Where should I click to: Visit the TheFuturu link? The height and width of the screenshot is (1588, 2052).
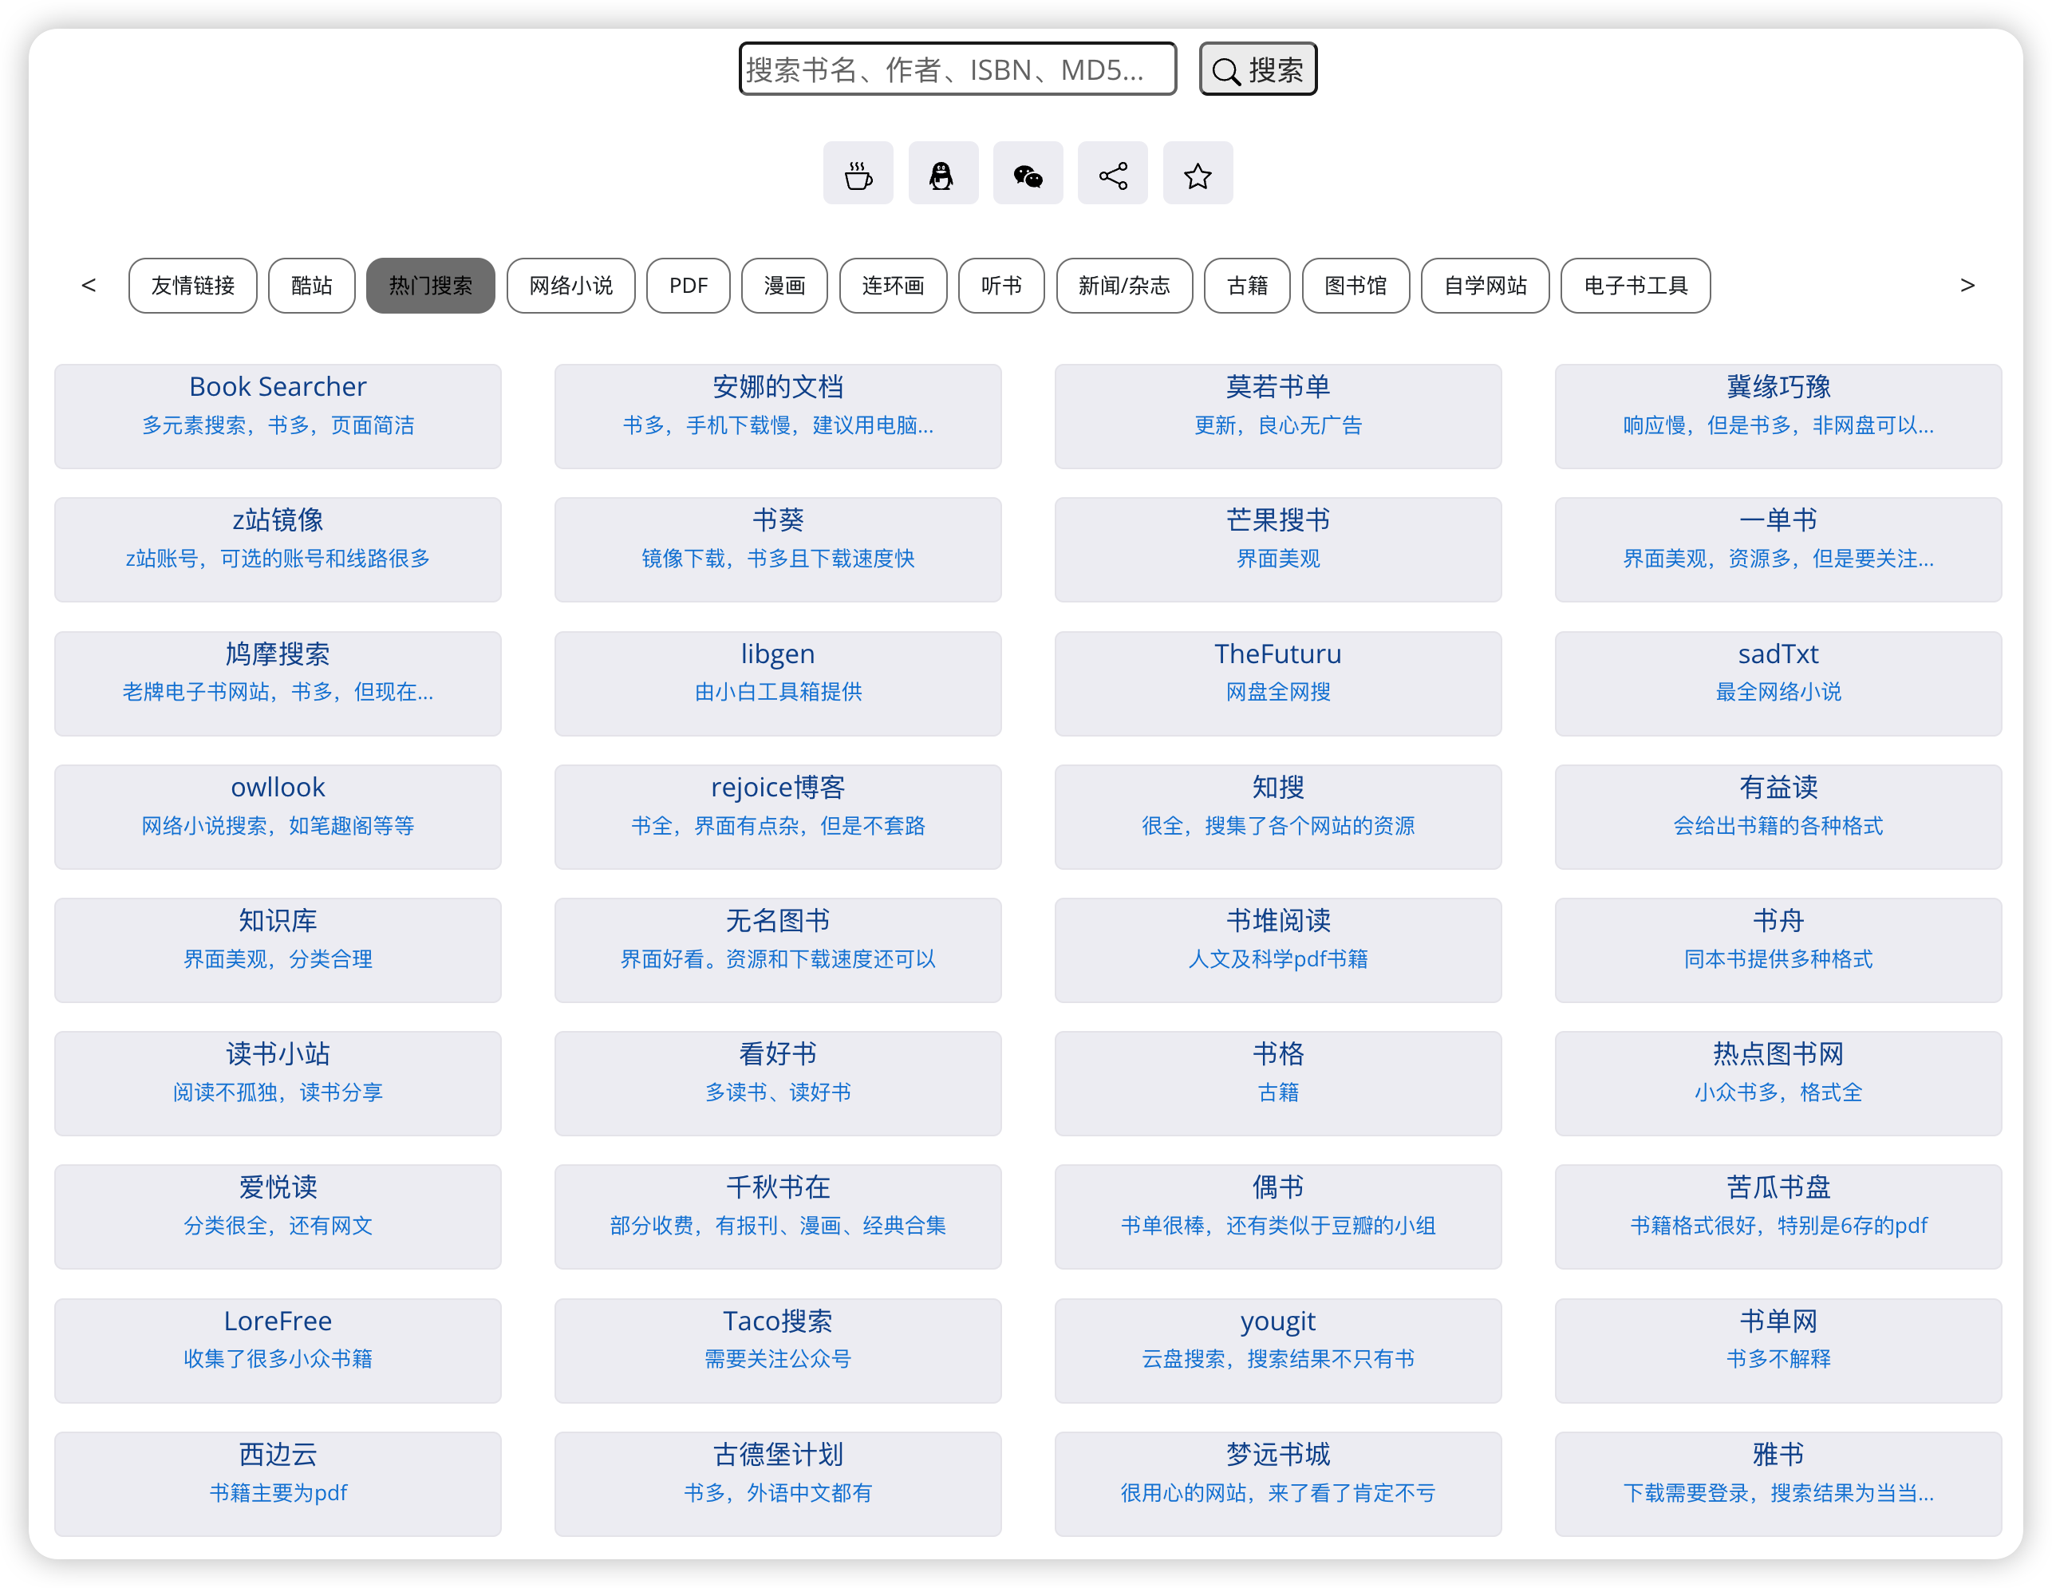pos(1278,683)
